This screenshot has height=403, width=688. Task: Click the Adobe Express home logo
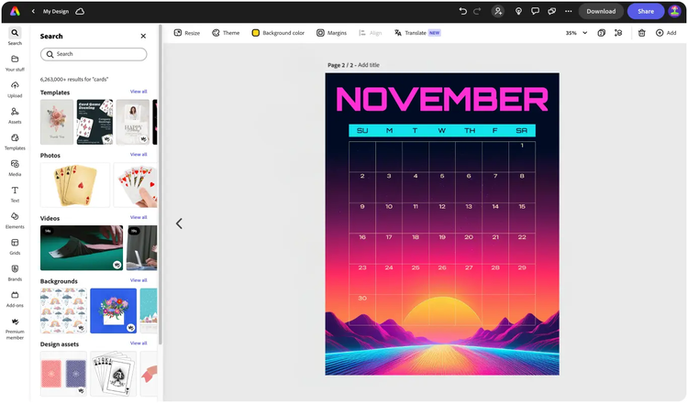pyautogui.click(x=15, y=11)
